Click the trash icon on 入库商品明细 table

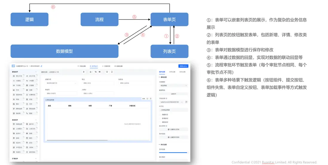[x=151, y=98]
